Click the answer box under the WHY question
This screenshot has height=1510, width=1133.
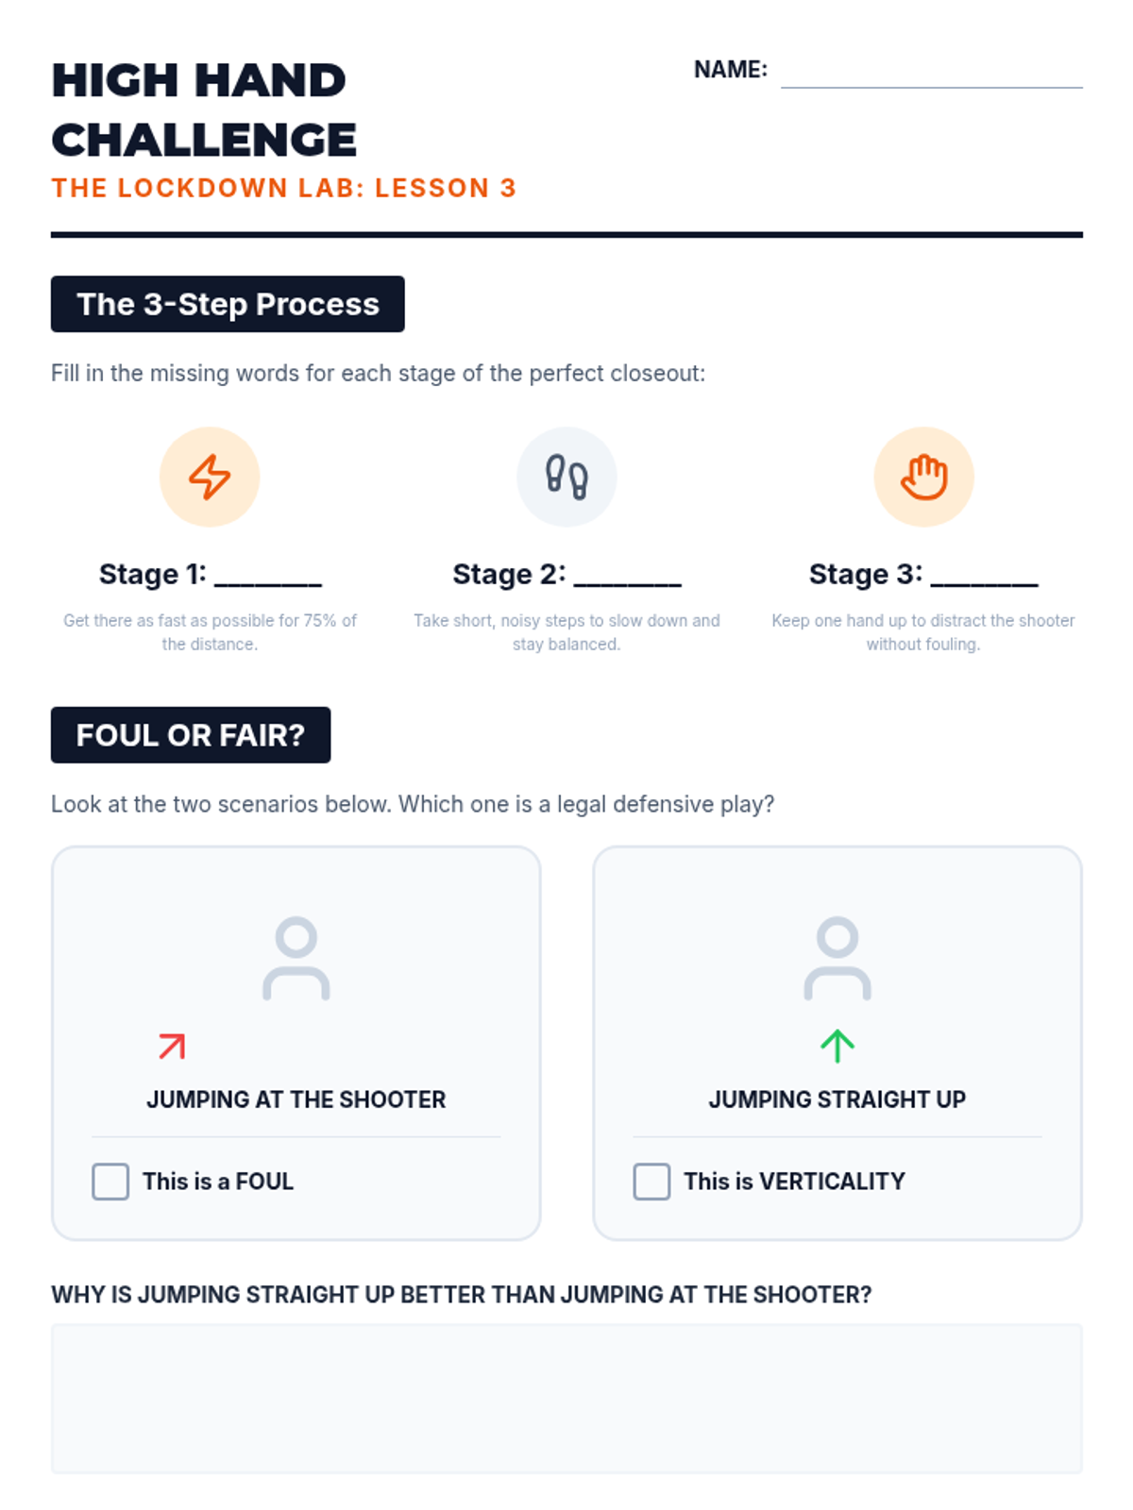566,1399
